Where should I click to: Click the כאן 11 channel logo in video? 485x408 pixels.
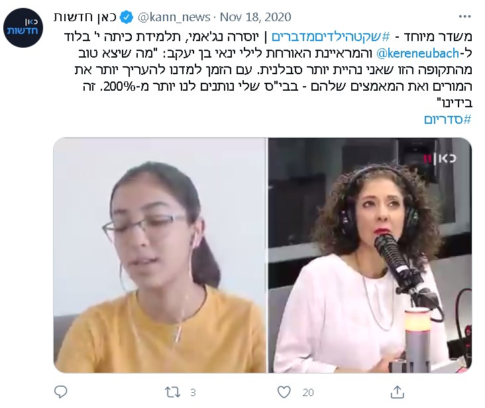pos(439,158)
